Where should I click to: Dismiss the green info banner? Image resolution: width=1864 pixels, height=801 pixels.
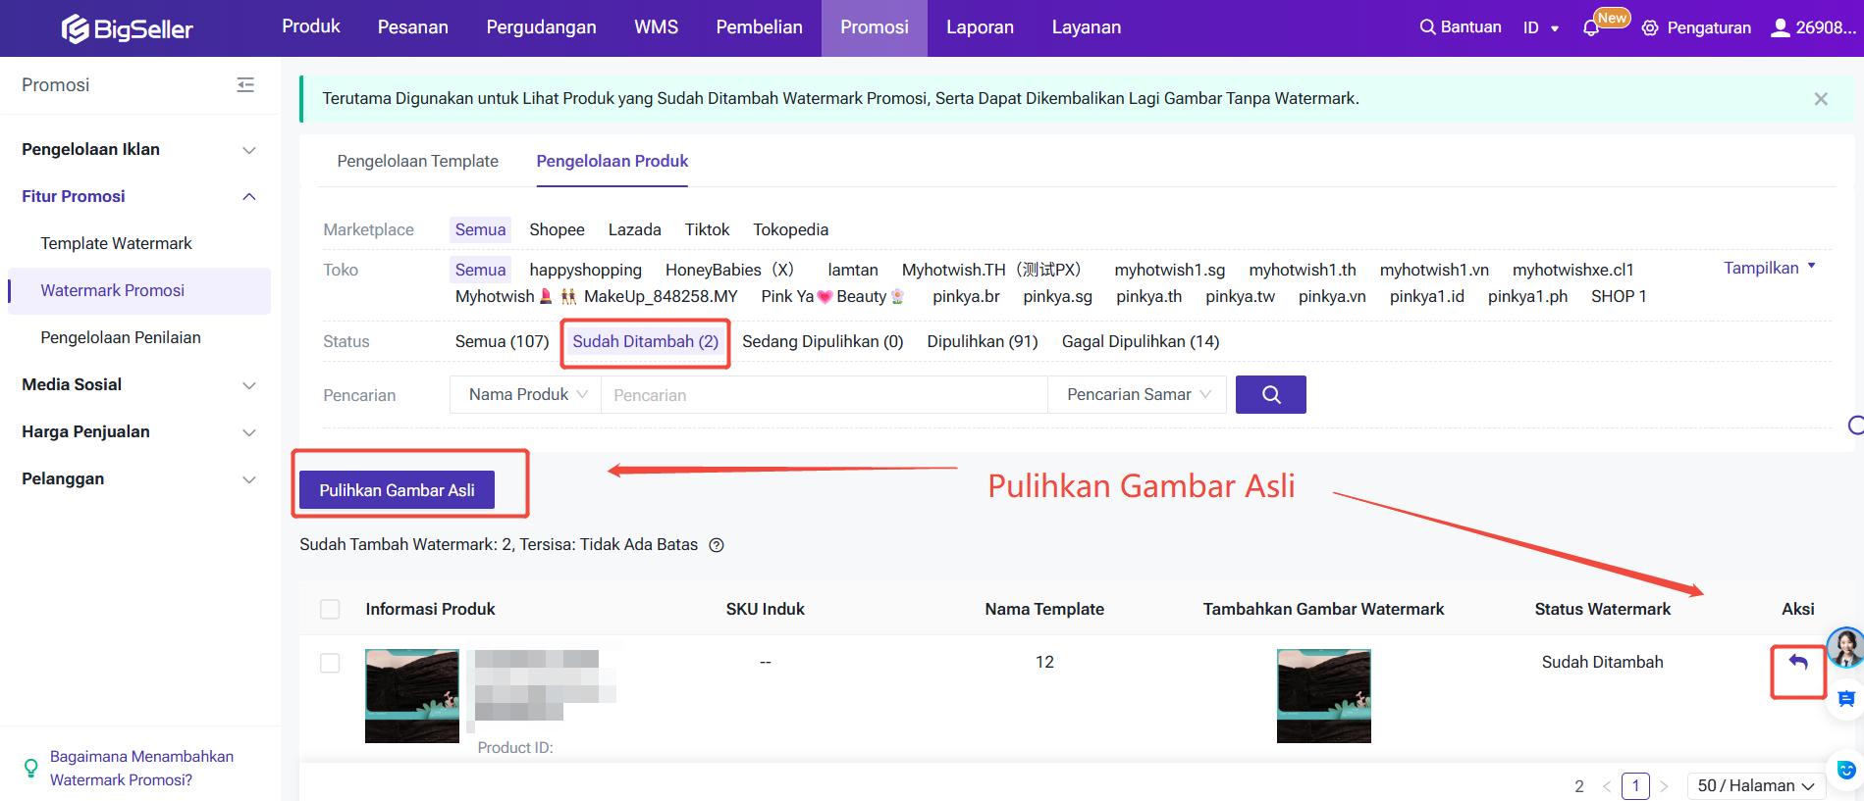pyautogui.click(x=1821, y=99)
